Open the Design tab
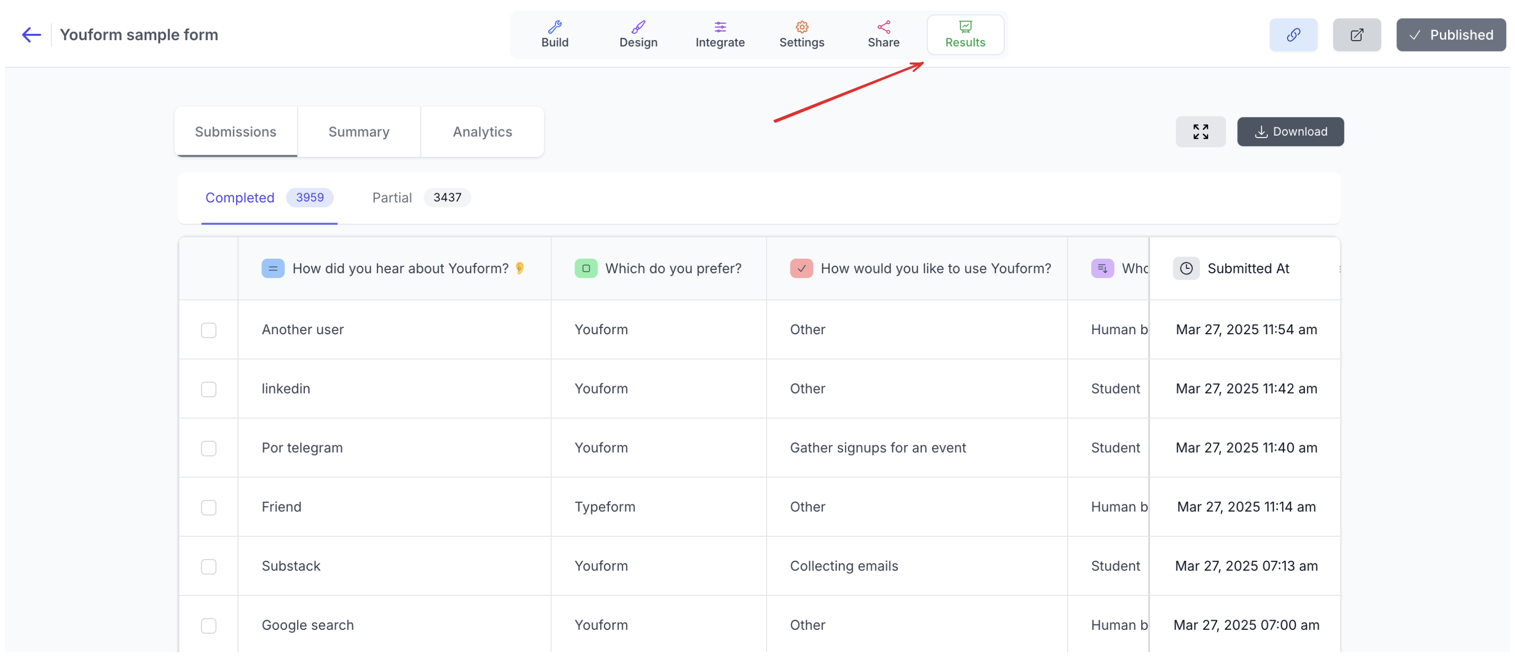Screen dimensions: 1515x657 638,35
